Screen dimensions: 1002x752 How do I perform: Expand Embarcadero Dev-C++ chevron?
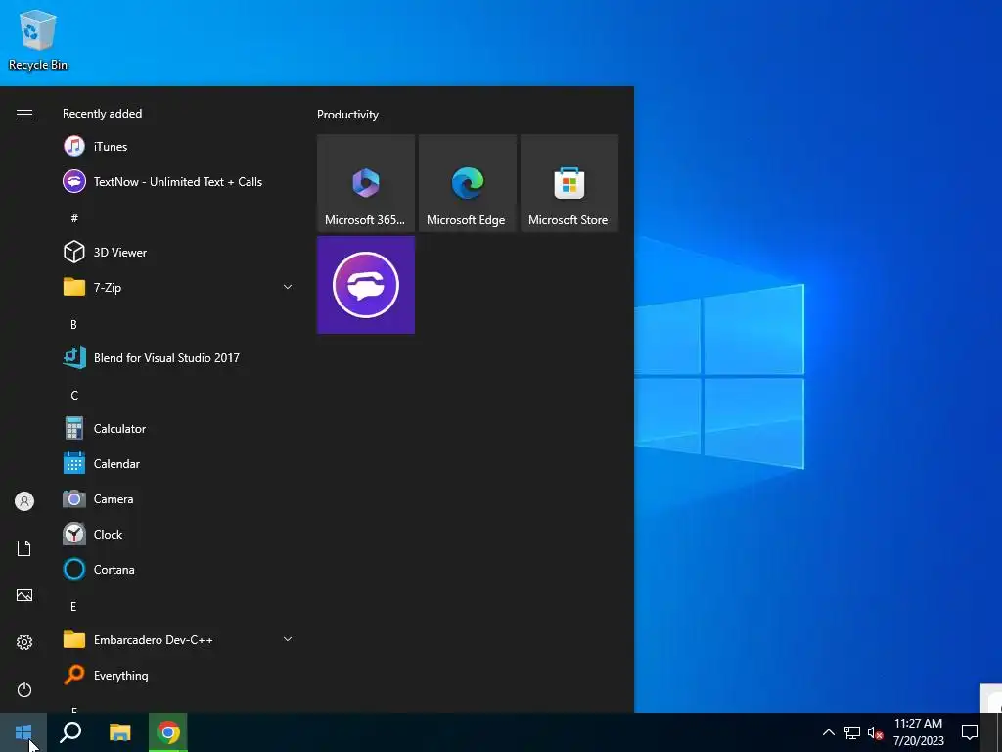pos(288,639)
